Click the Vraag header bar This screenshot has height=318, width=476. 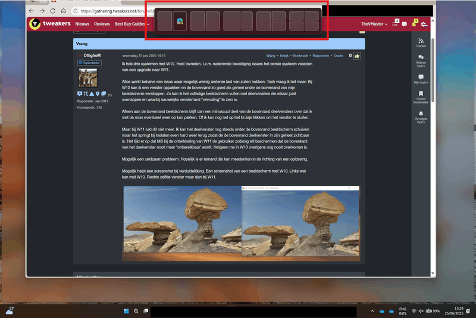(x=219, y=43)
